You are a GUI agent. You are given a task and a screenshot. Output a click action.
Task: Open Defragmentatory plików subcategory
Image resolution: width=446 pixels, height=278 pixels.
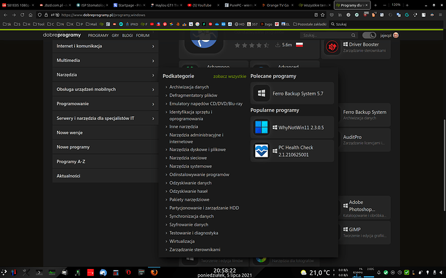tap(193, 95)
